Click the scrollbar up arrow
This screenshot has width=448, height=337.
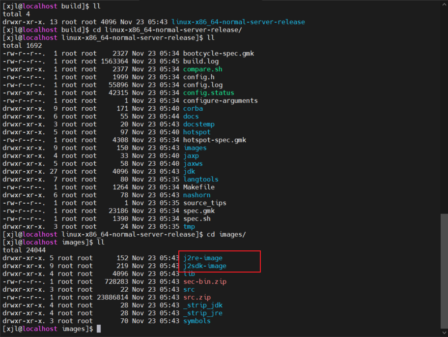coord(444,4)
